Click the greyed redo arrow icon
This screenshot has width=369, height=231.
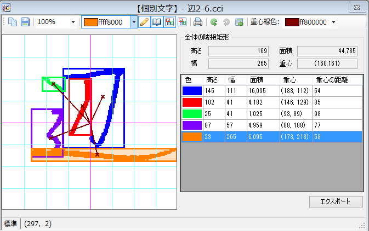226,22
